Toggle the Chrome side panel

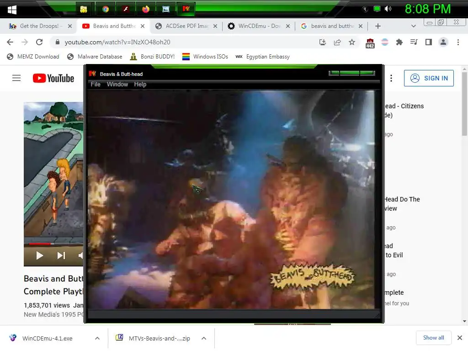(429, 42)
